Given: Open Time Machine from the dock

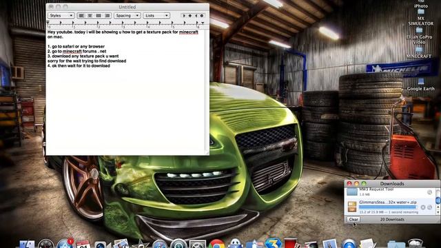Looking at the screenshot, I should pos(178,244).
